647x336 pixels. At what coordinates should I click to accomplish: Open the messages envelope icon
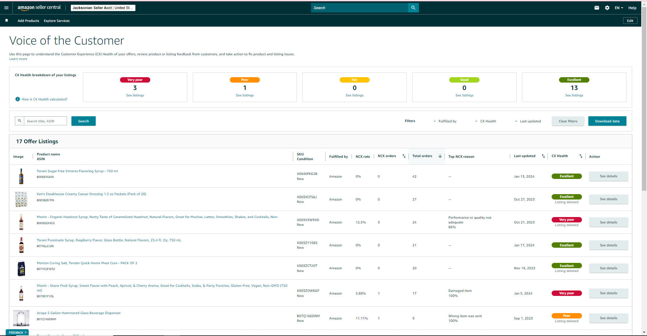click(597, 8)
